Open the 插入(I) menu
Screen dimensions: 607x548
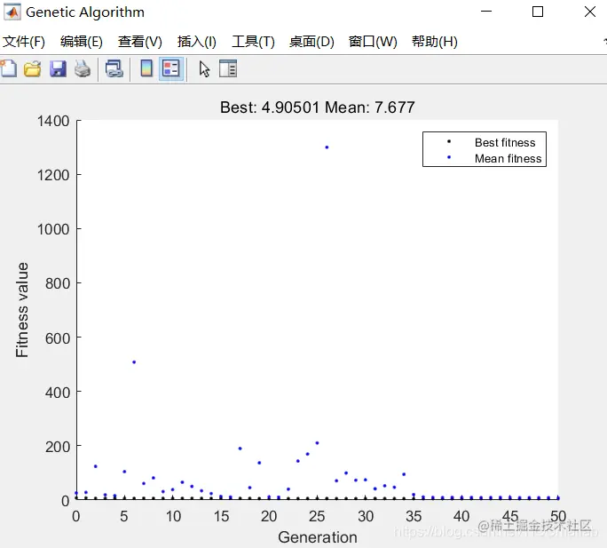197,42
